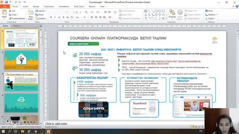Viewport: 239px width, 134px height.
Task: Switch to Slide Sorter view icon
Action: coord(196,127)
